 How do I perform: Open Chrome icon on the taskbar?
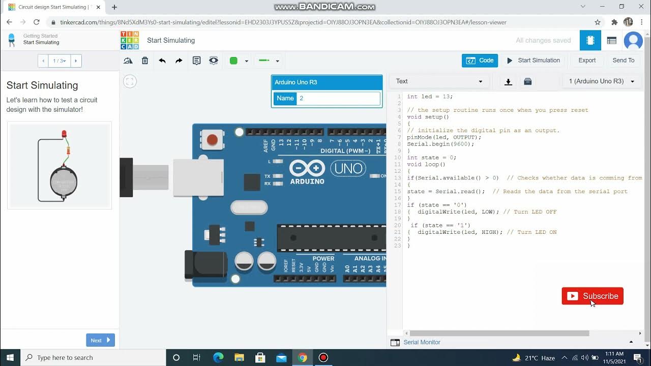(302, 357)
